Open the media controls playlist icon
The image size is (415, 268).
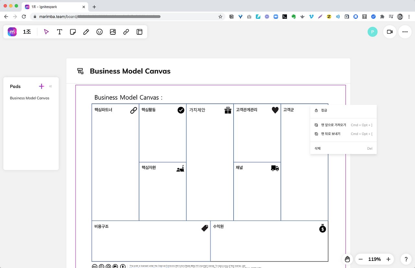[391, 17]
